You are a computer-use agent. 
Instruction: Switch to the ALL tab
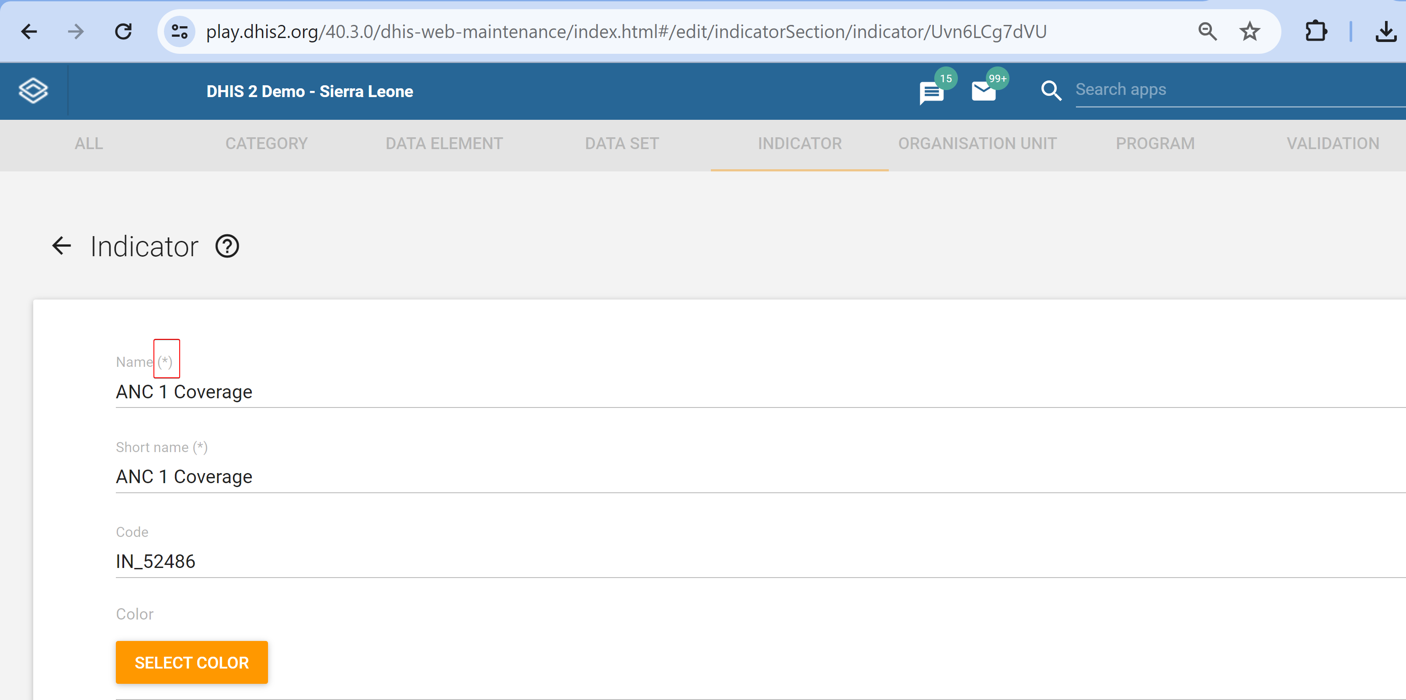[89, 143]
